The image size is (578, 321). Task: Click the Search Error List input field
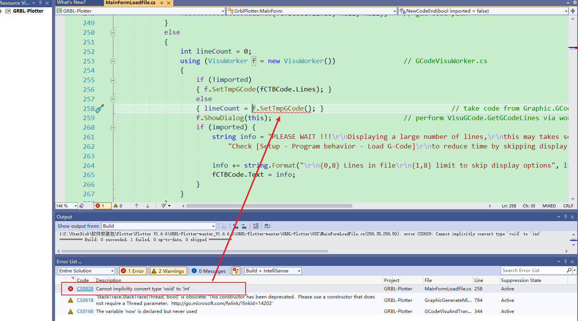pos(533,270)
